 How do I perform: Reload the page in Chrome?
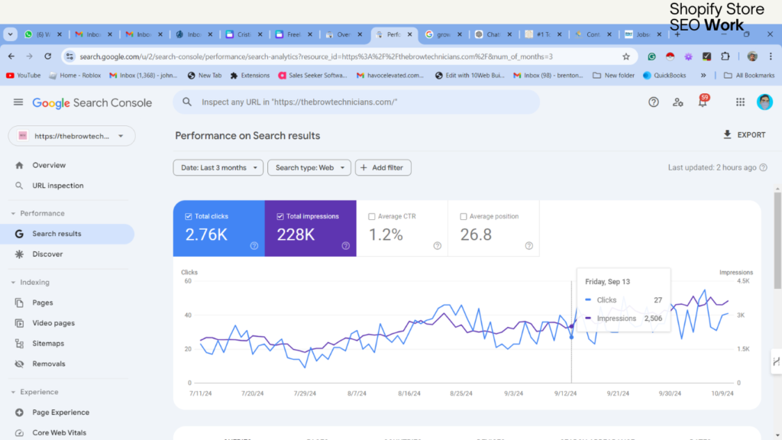pos(48,57)
